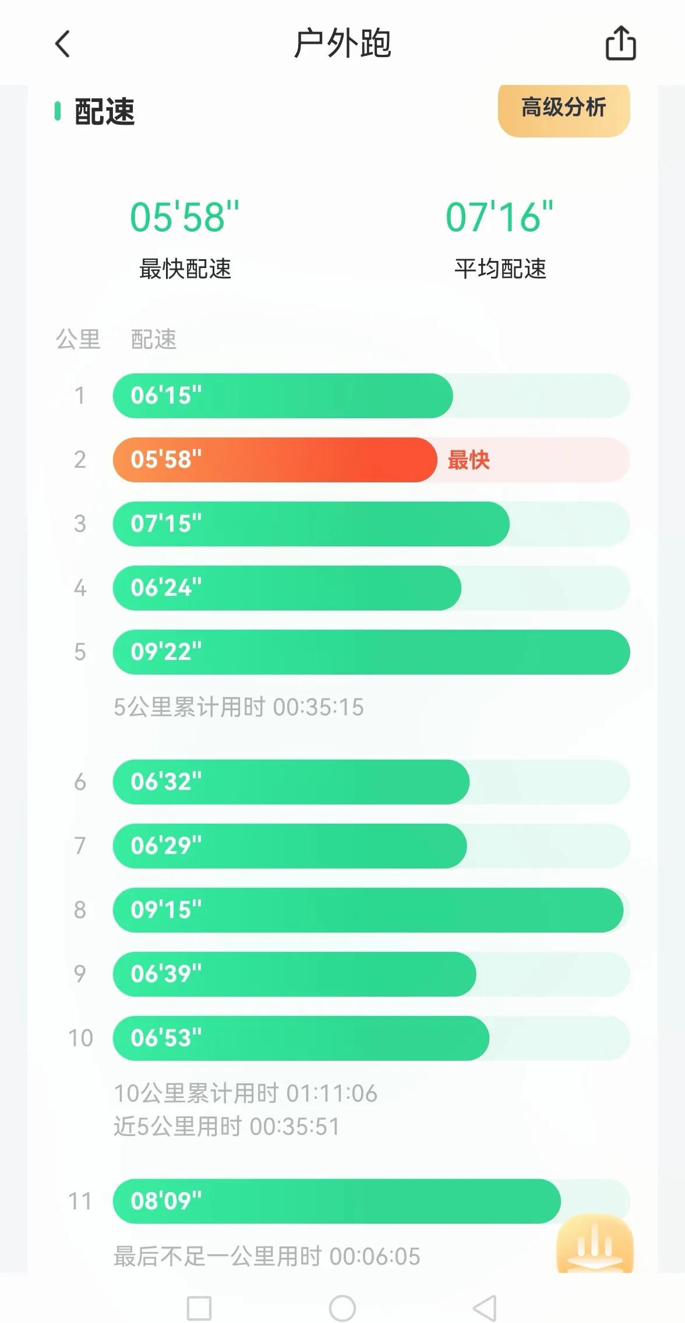Tap the 10公里累计用时 01:11:06 text

(x=246, y=1093)
